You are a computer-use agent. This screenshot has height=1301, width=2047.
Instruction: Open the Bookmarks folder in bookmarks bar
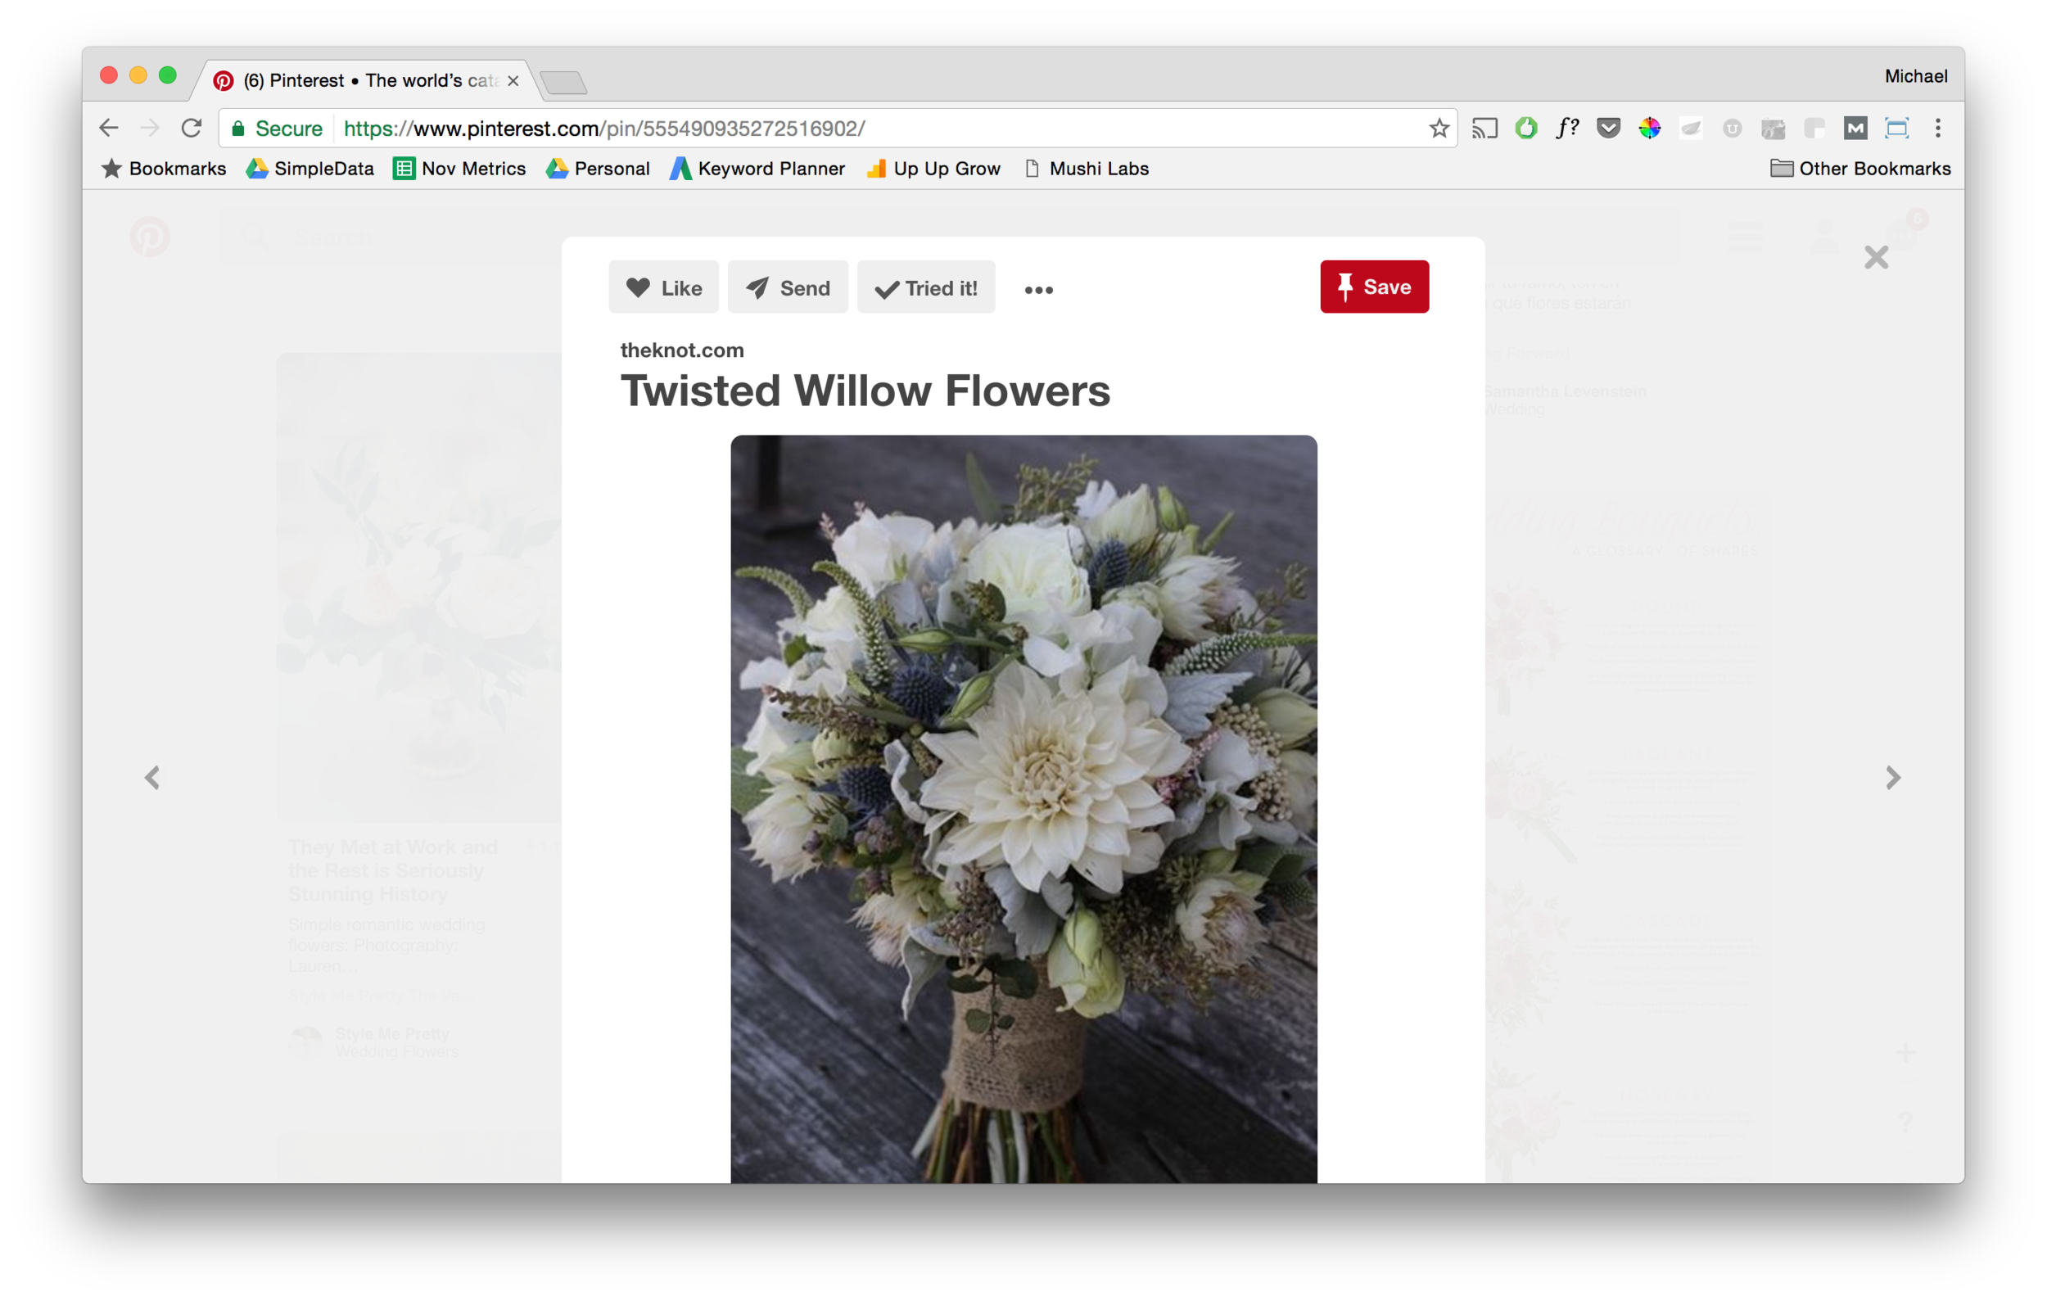pyautogui.click(x=164, y=169)
